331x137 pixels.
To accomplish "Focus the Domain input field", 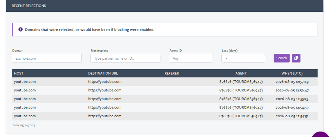I will click(47, 58).
